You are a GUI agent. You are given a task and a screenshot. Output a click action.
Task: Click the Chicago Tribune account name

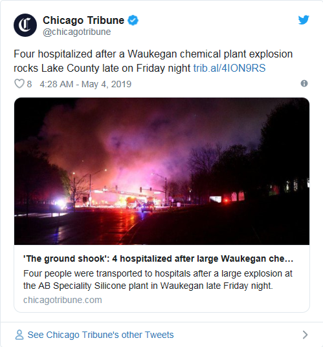click(84, 21)
